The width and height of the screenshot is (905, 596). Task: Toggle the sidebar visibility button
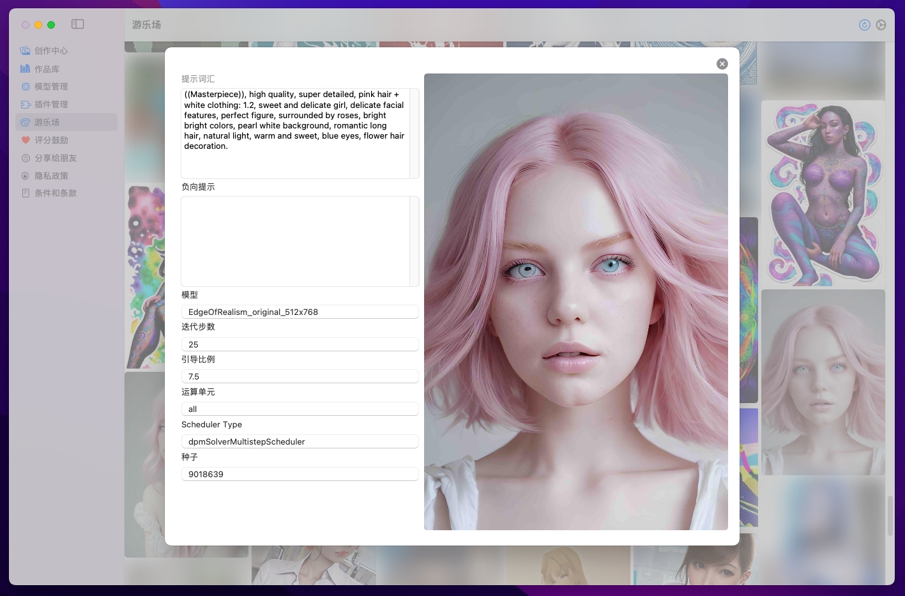78,24
